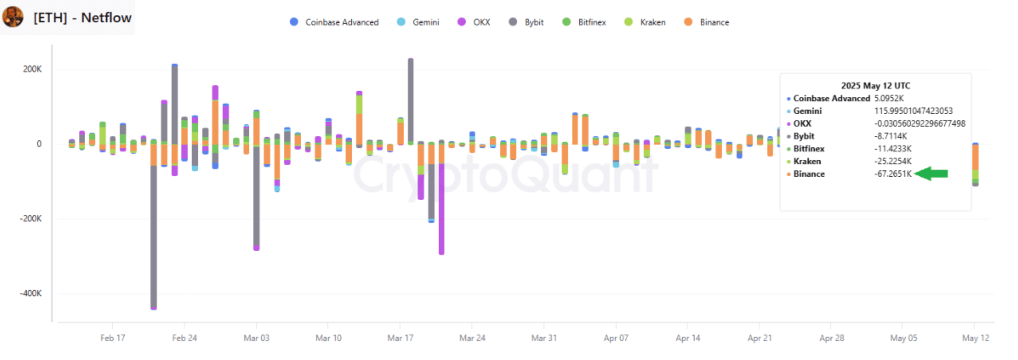This screenshot has width=1018, height=360.
Task: Click the OKX purple legend dot
Action: click(x=461, y=22)
